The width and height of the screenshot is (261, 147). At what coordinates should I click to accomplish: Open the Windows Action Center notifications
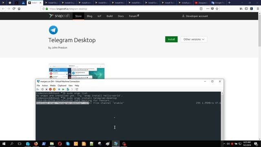point(256,144)
